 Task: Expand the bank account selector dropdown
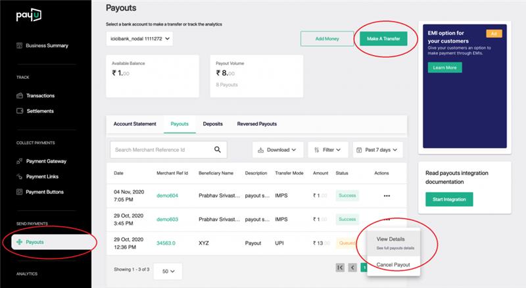point(139,39)
